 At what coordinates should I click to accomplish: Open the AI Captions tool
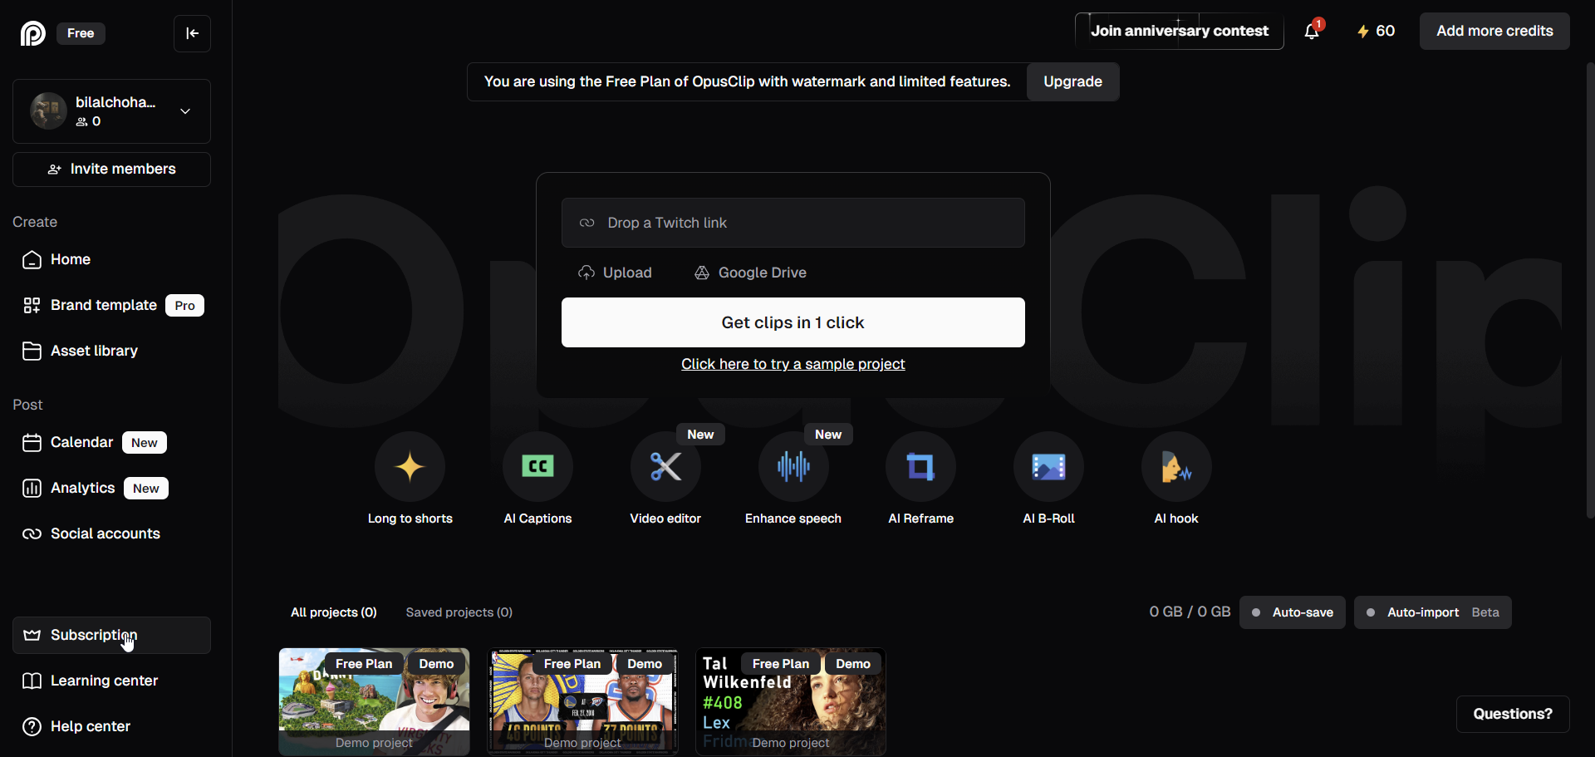coord(537,467)
